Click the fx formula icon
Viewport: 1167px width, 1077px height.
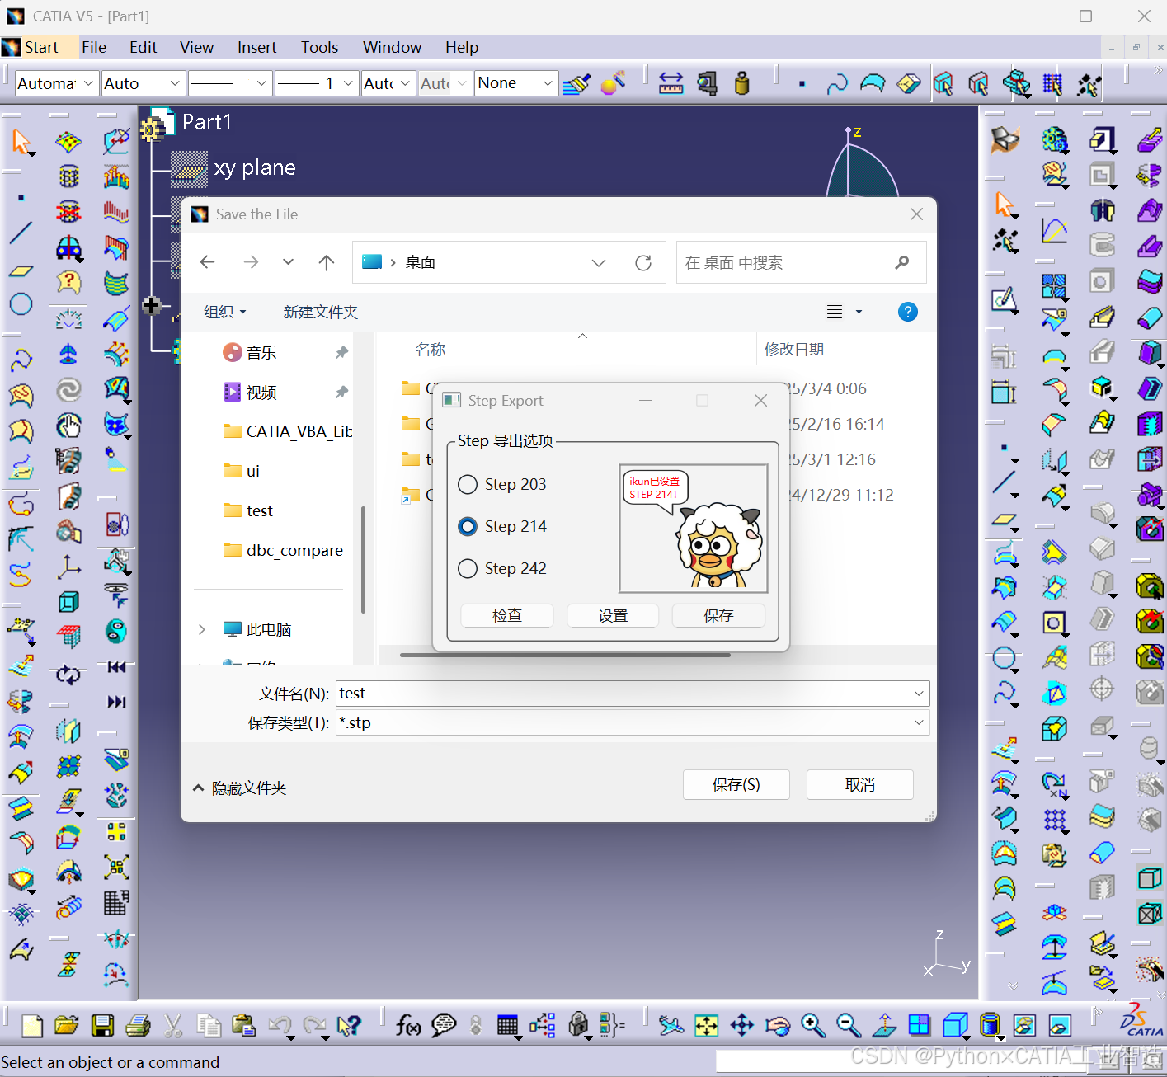(x=407, y=1025)
